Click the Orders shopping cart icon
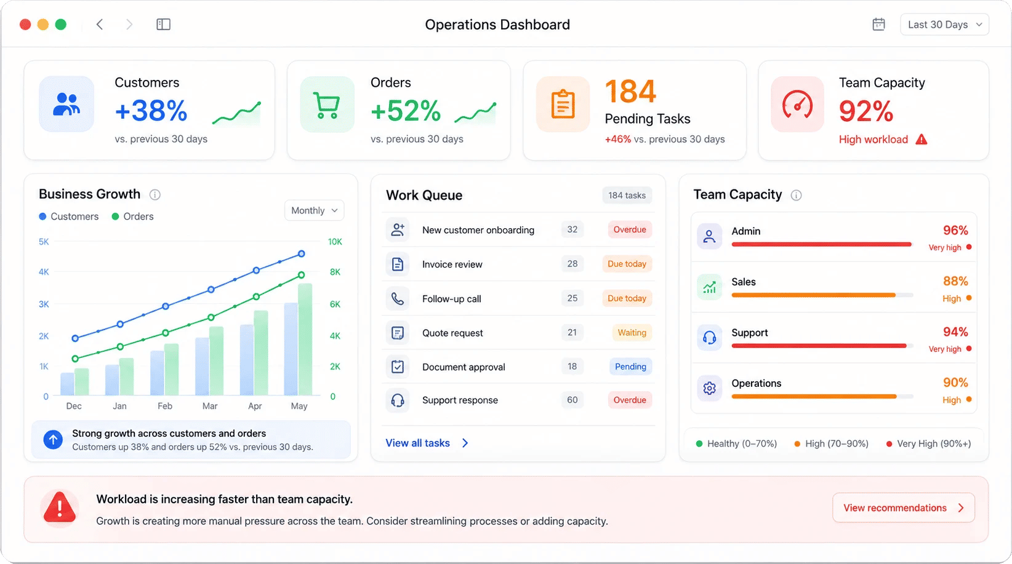Screen dimensions: 1012x564 pos(327,104)
